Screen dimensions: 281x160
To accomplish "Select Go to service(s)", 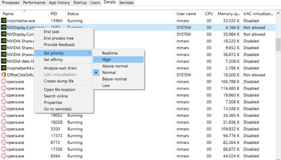I will [64, 109].
